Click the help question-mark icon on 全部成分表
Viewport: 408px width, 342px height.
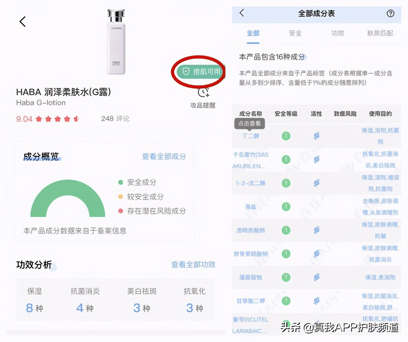pyautogui.click(x=390, y=14)
